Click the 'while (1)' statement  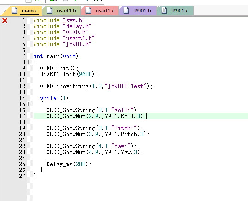tap(54, 98)
